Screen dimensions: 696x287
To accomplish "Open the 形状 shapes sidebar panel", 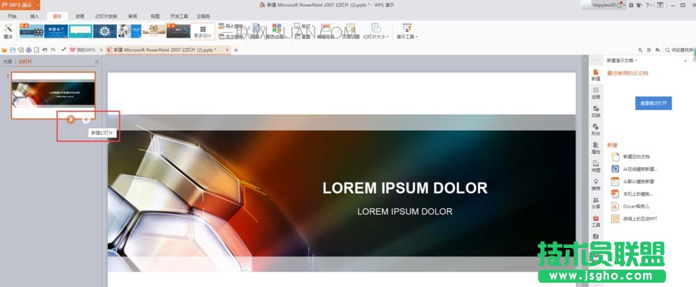I will pyautogui.click(x=596, y=130).
